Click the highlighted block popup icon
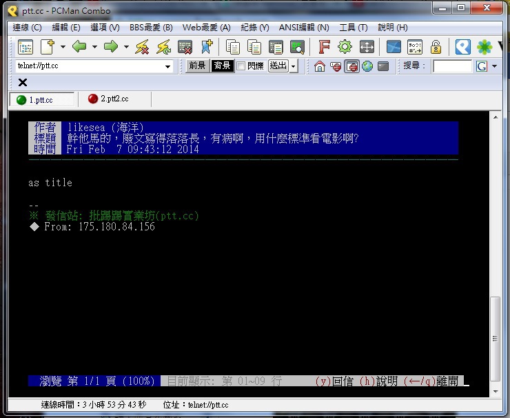 click(x=351, y=66)
